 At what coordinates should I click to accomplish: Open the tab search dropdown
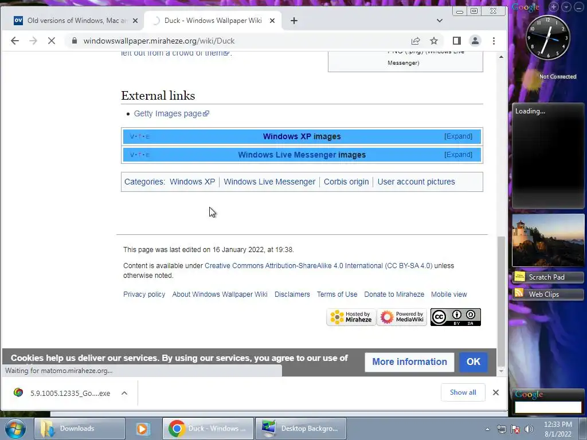coord(440,21)
